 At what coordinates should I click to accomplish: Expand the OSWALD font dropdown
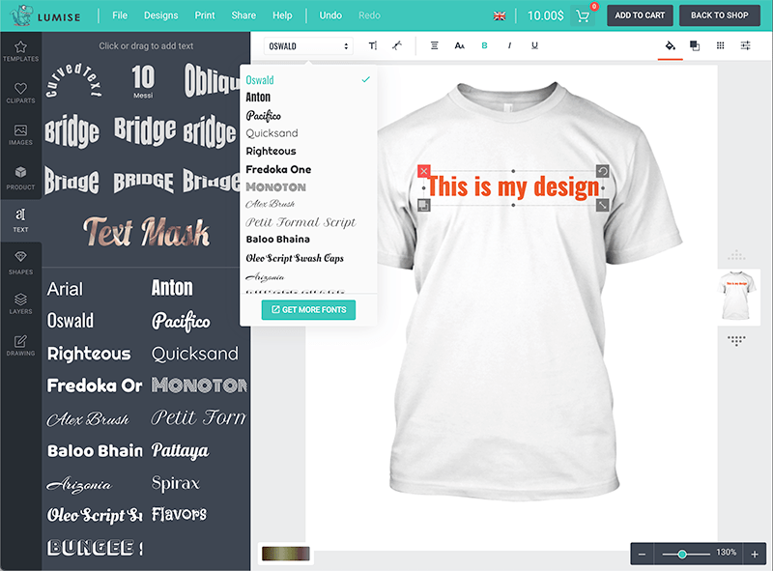[309, 45]
